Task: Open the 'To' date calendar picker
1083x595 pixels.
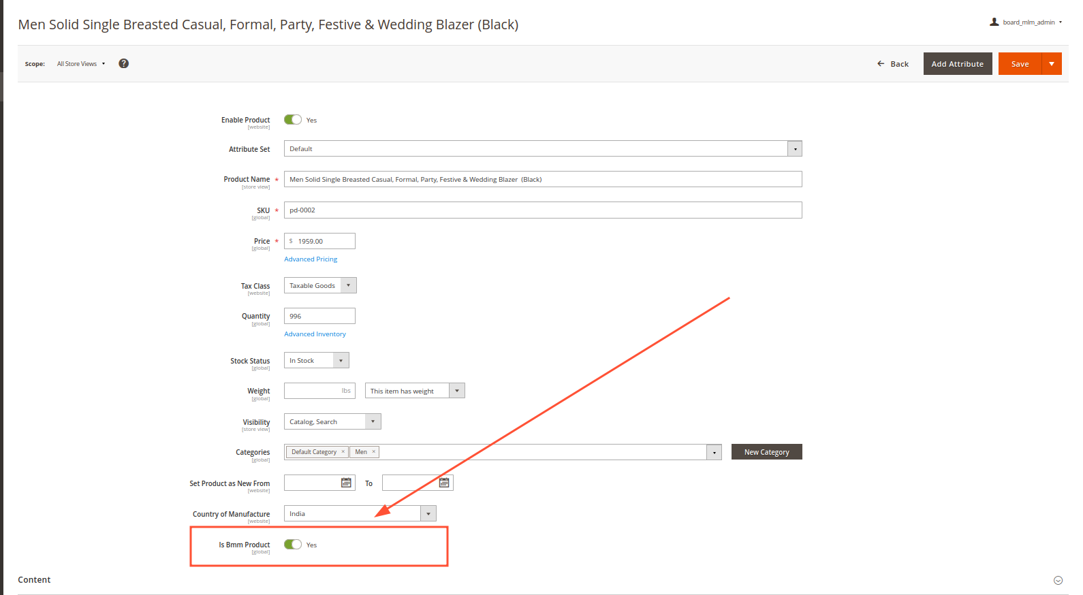Action: pos(444,483)
